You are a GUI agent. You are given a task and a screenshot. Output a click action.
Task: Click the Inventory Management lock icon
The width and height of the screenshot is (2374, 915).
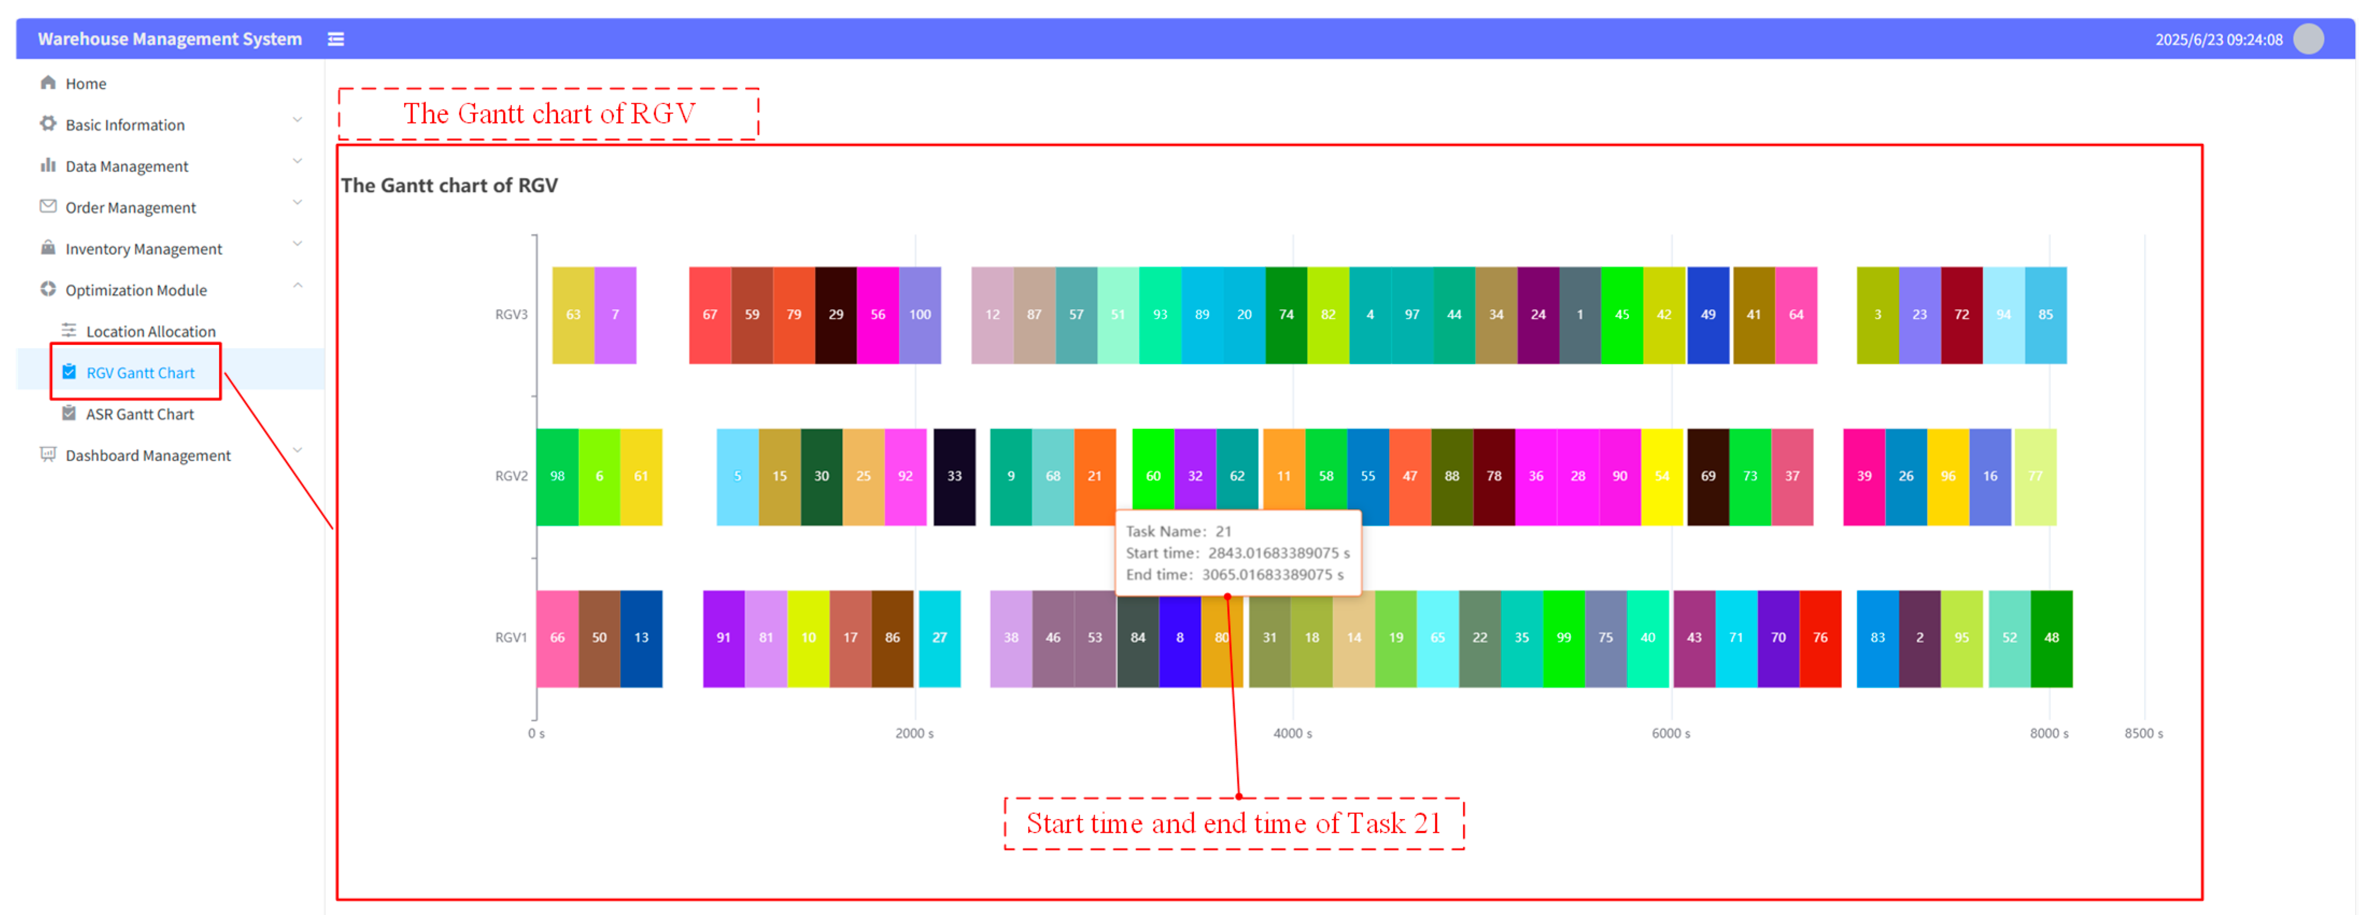click(48, 248)
